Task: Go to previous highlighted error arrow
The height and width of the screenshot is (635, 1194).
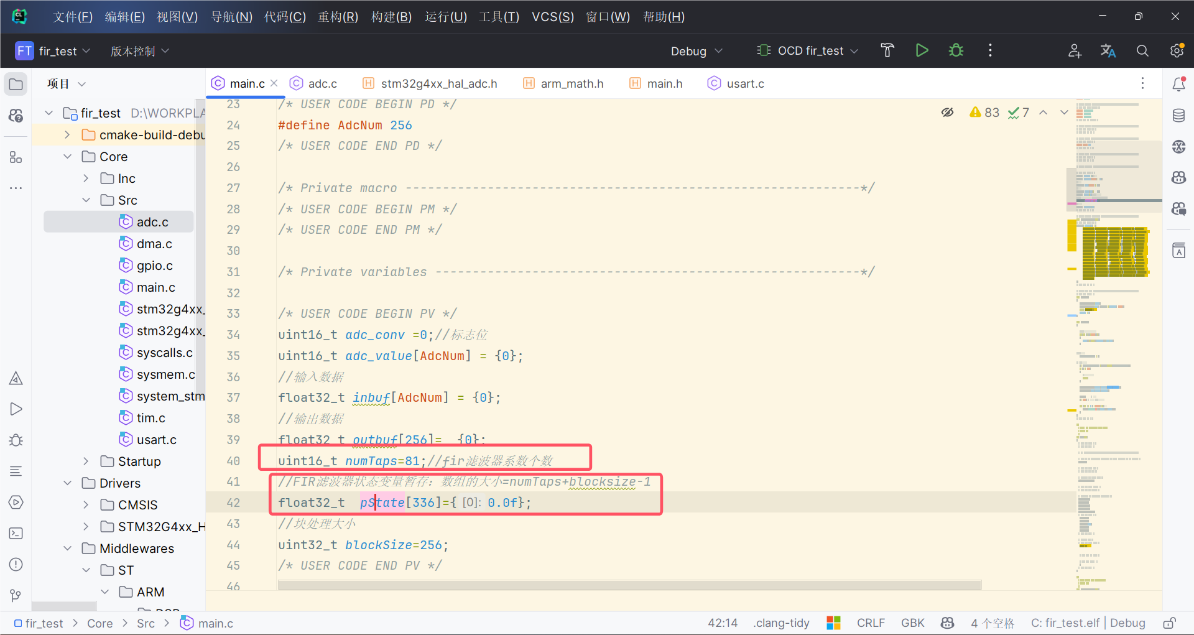Action: (1044, 113)
